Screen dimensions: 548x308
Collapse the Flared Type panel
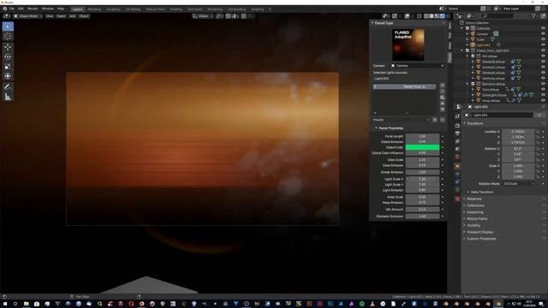pos(372,23)
